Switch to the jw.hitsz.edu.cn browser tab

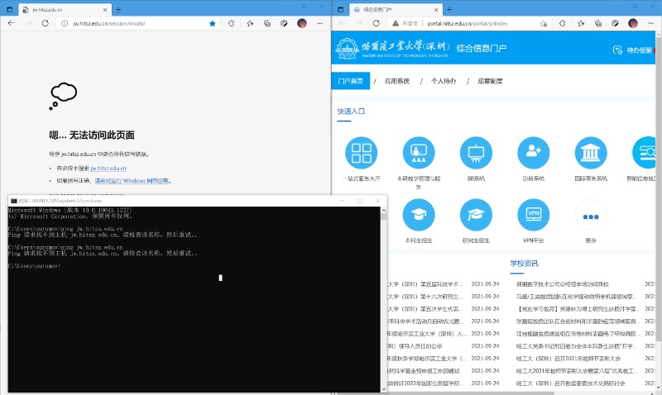(x=65, y=9)
